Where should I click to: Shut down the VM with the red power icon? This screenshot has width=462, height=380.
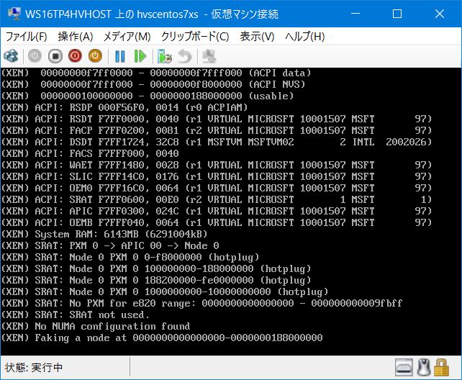point(75,56)
